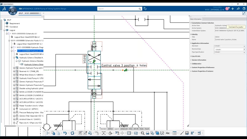Click the VS010 valve label in diagram

[x=85, y=59]
